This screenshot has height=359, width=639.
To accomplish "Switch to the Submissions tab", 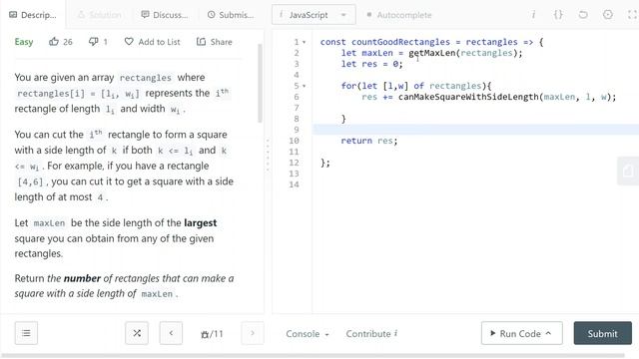I will 231,15.
